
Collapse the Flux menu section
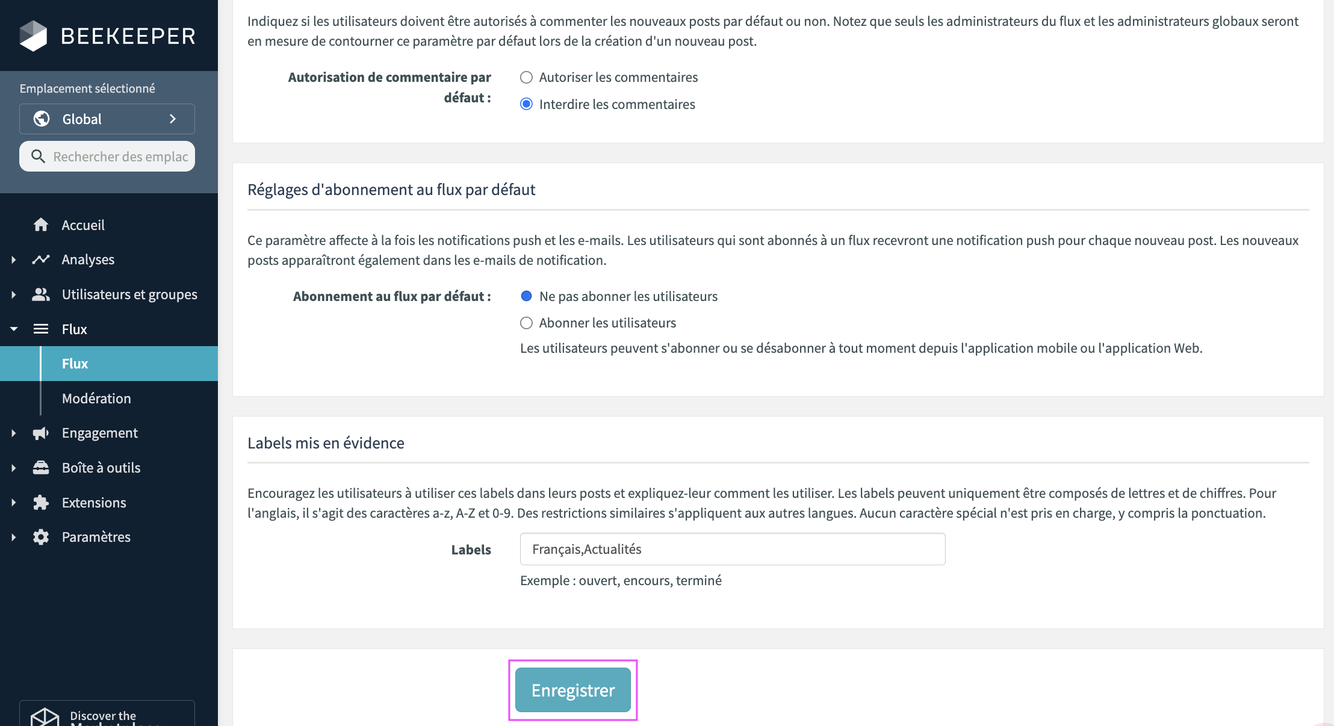coord(13,329)
